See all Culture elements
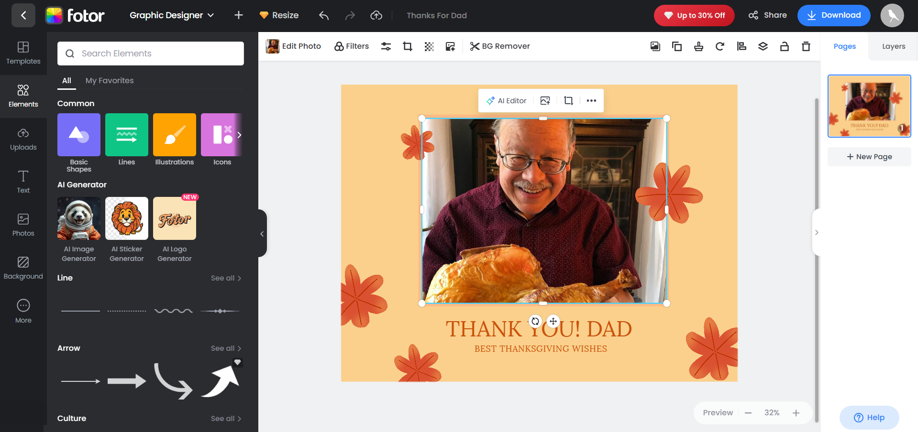918x432 pixels. (x=226, y=419)
